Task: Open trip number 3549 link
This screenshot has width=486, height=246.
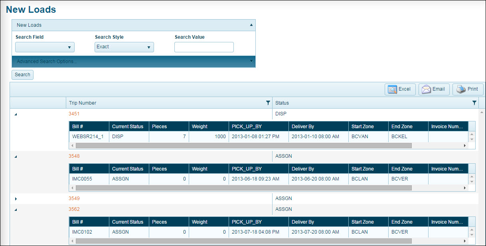Action: click(74, 198)
